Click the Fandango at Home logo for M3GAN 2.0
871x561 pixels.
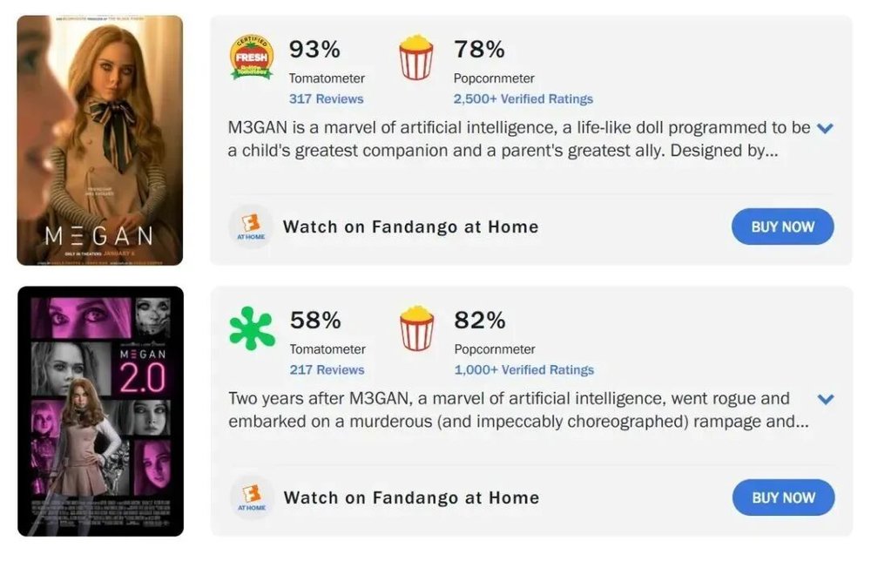click(x=251, y=498)
